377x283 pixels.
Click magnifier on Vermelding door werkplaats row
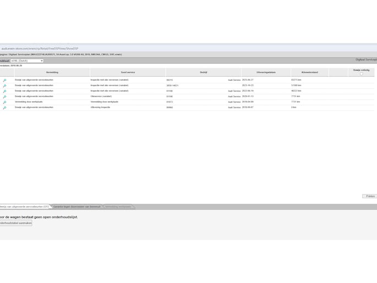[4, 102]
